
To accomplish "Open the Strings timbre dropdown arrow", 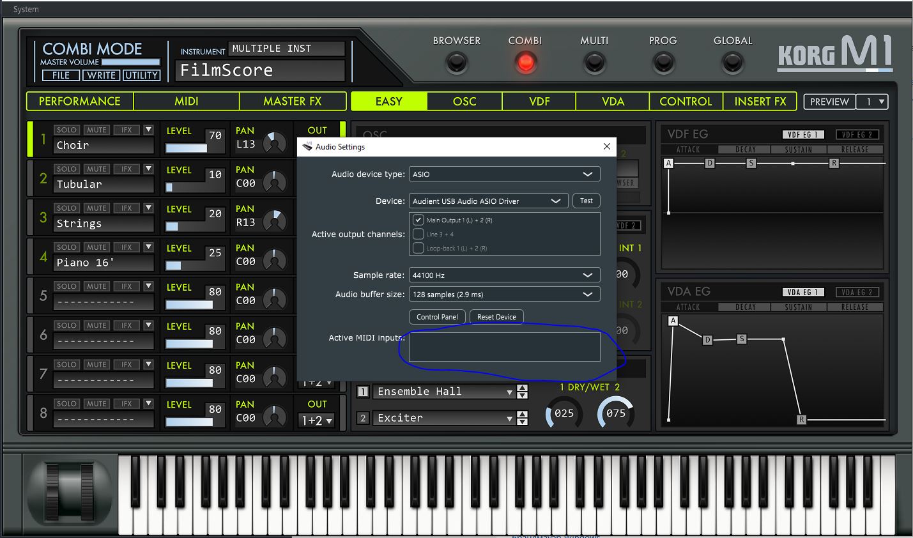I will (x=148, y=208).
